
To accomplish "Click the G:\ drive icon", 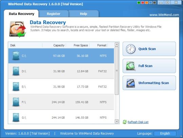I will pyautogui.click(x=16, y=117).
